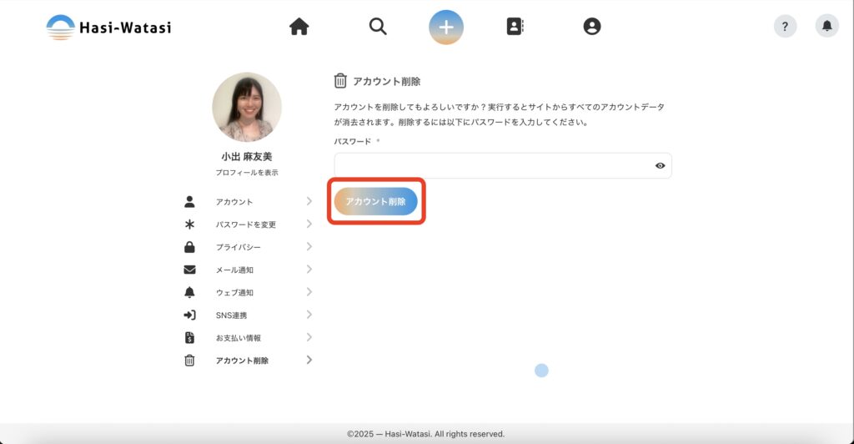
Task: Toggle password visibility eye icon
Action: click(661, 165)
